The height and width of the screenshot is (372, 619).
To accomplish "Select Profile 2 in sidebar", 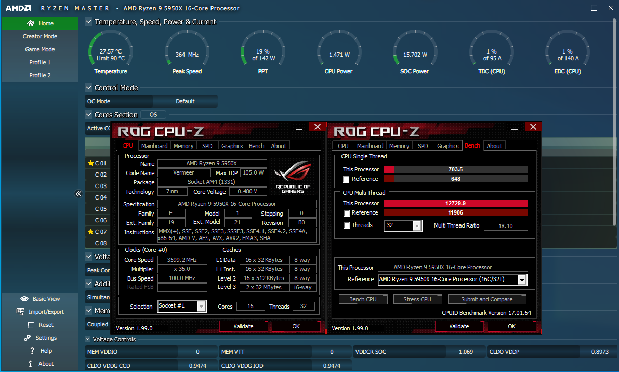I will (40, 75).
